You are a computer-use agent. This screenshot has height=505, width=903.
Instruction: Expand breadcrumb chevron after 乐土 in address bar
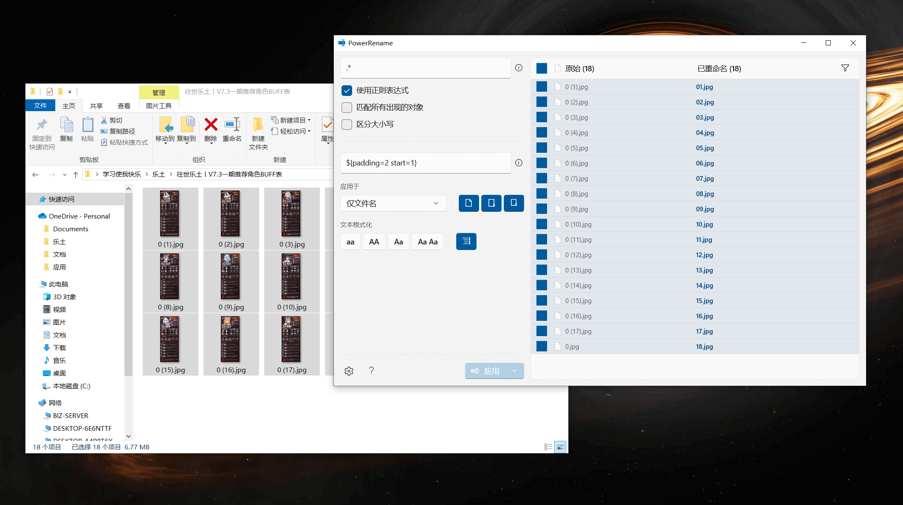tap(171, 174)
